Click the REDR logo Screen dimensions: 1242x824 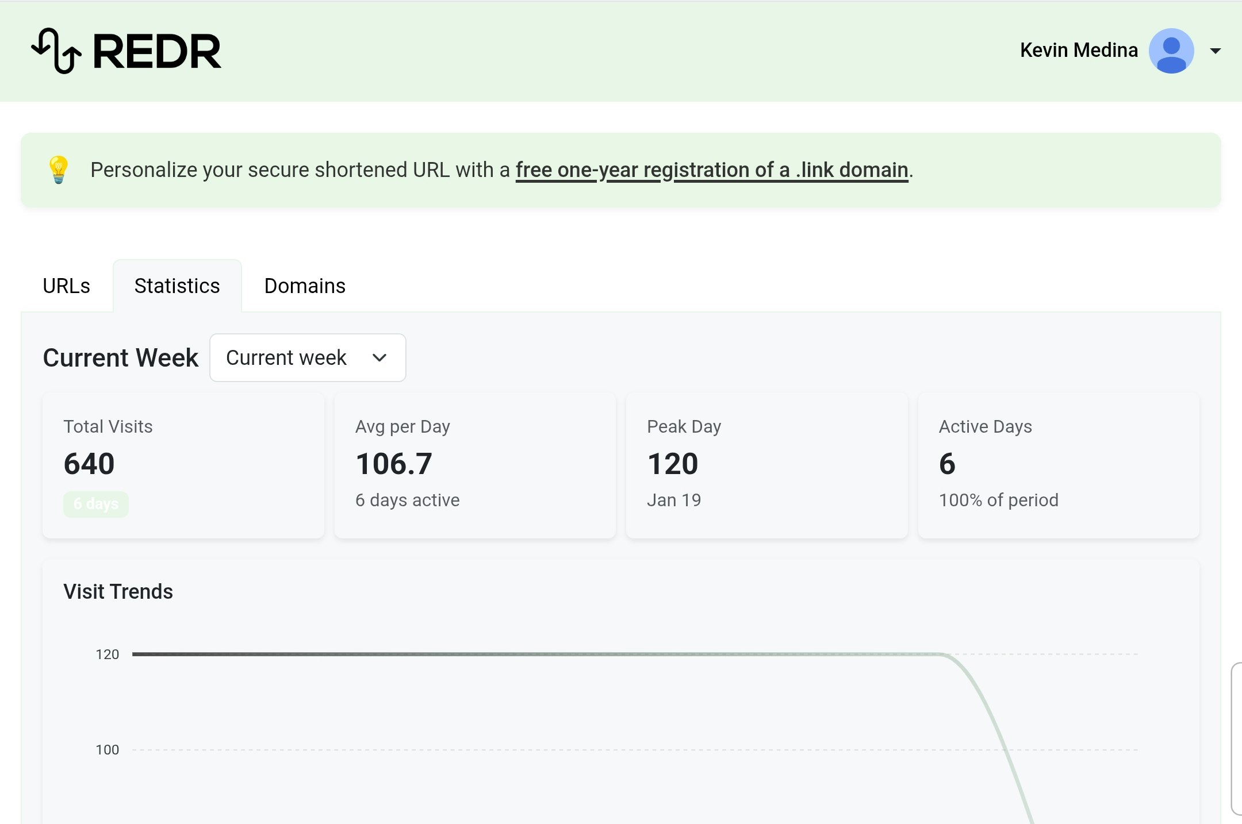pyautogui.click(x=126, y=52)
